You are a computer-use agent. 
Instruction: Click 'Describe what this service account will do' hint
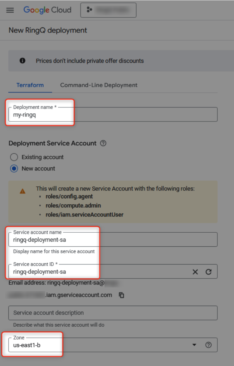(59, 325)
